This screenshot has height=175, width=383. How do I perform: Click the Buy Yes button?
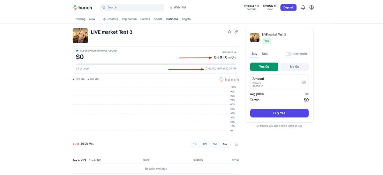(279, 113)
